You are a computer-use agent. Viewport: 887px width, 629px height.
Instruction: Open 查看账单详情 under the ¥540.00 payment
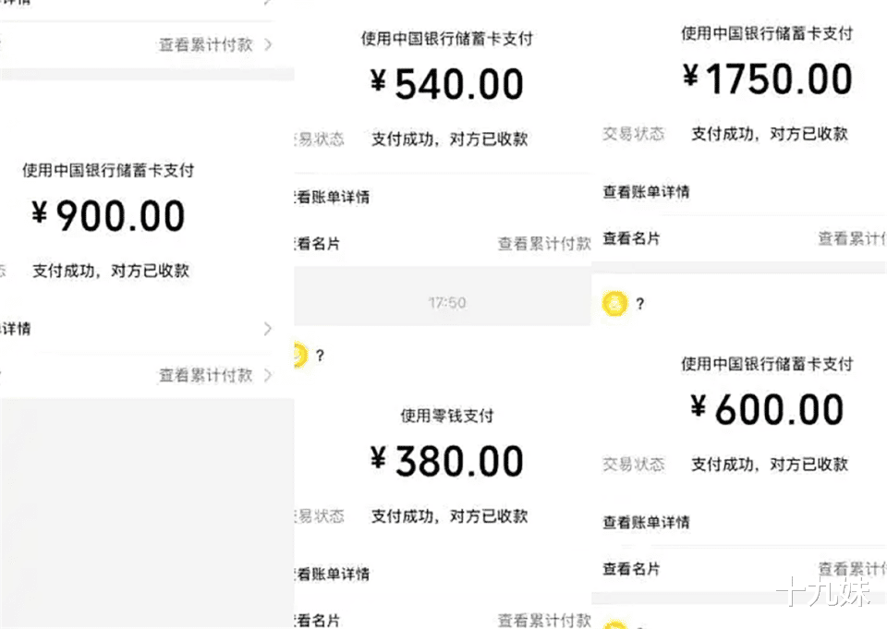click(x=333, y=198)
